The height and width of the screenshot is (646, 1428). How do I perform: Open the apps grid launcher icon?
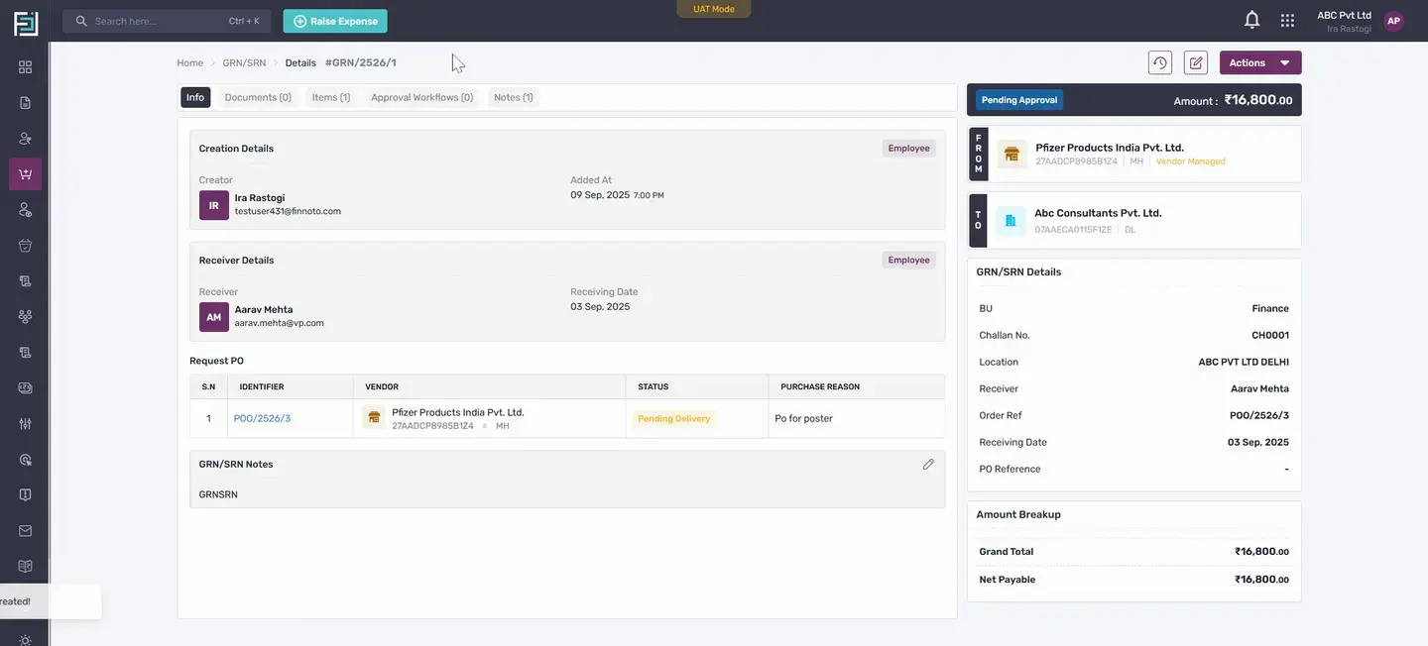click(x=1287, y=20)
